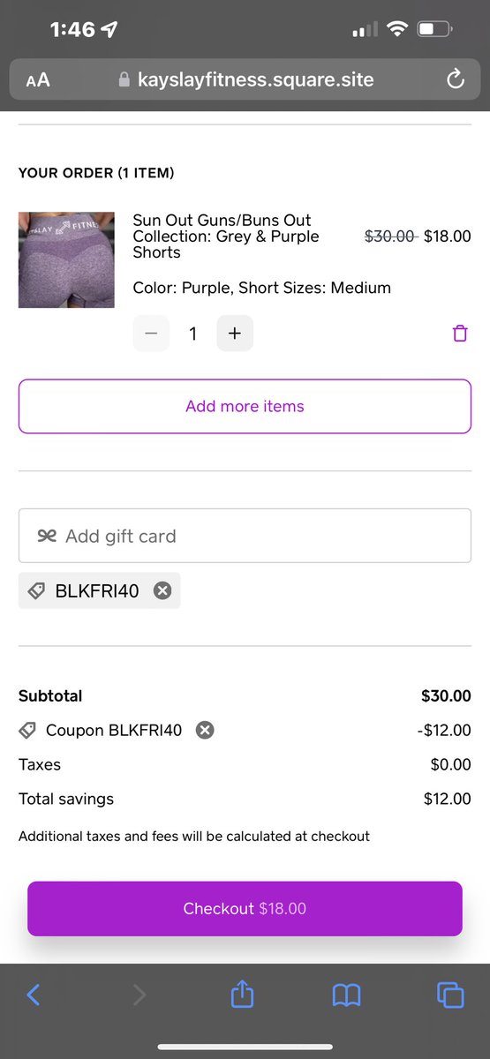Open Safari bookmarks icon

[x=347, y=995]
